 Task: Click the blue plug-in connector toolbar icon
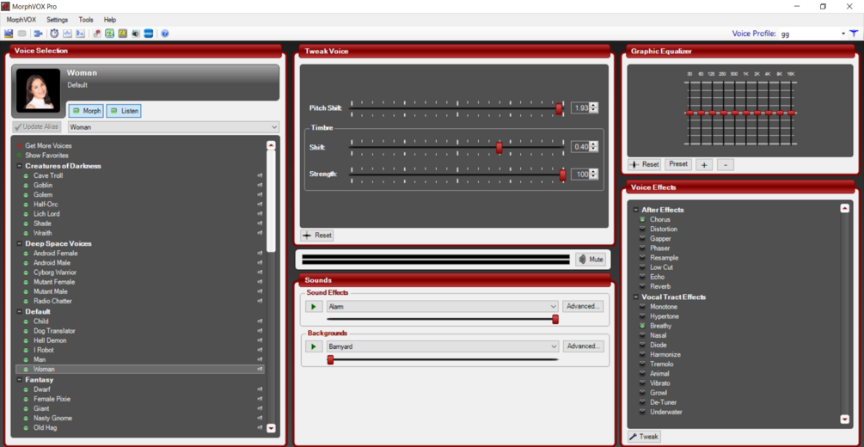click(x=38, y=34)
